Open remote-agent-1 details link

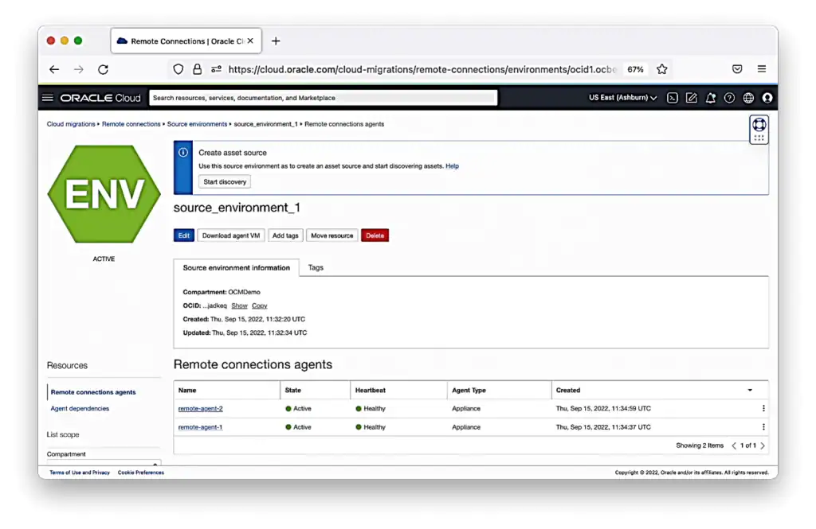[x=200, y=427]
